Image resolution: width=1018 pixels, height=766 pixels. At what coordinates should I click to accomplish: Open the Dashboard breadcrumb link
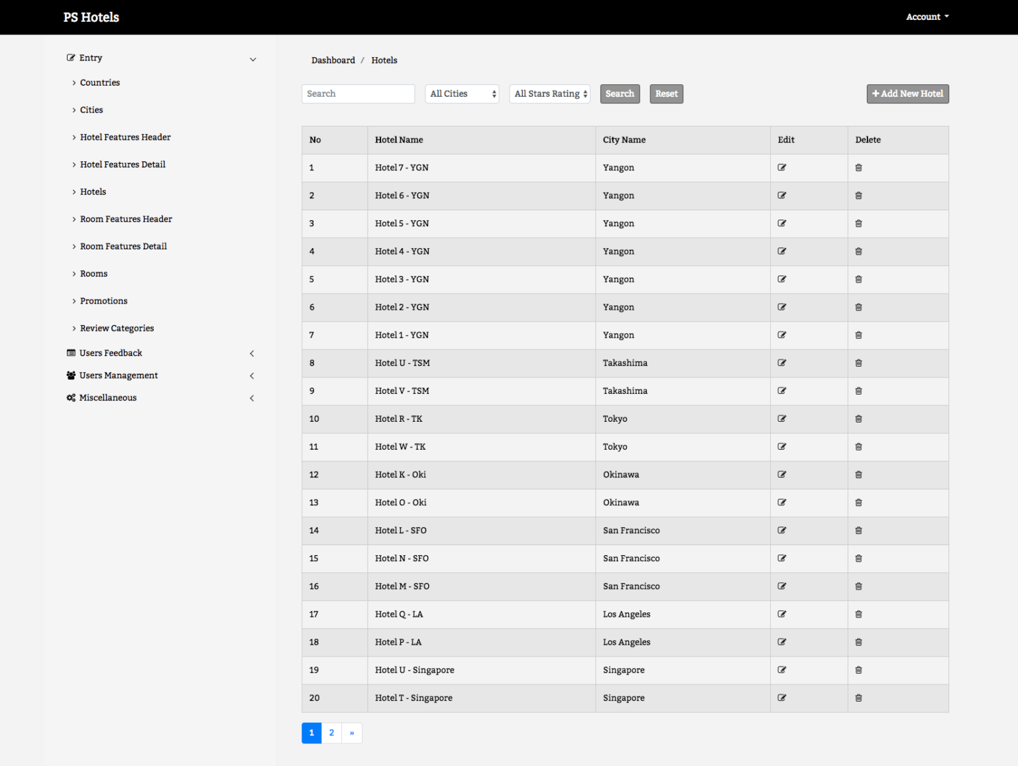pyautogui.click(x=333, y=60)
